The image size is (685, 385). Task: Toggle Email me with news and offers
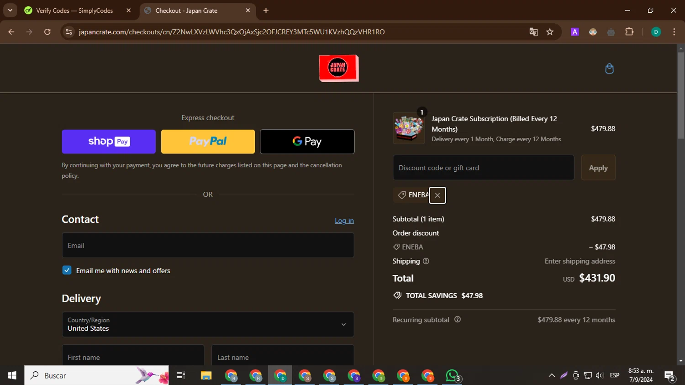67,270
